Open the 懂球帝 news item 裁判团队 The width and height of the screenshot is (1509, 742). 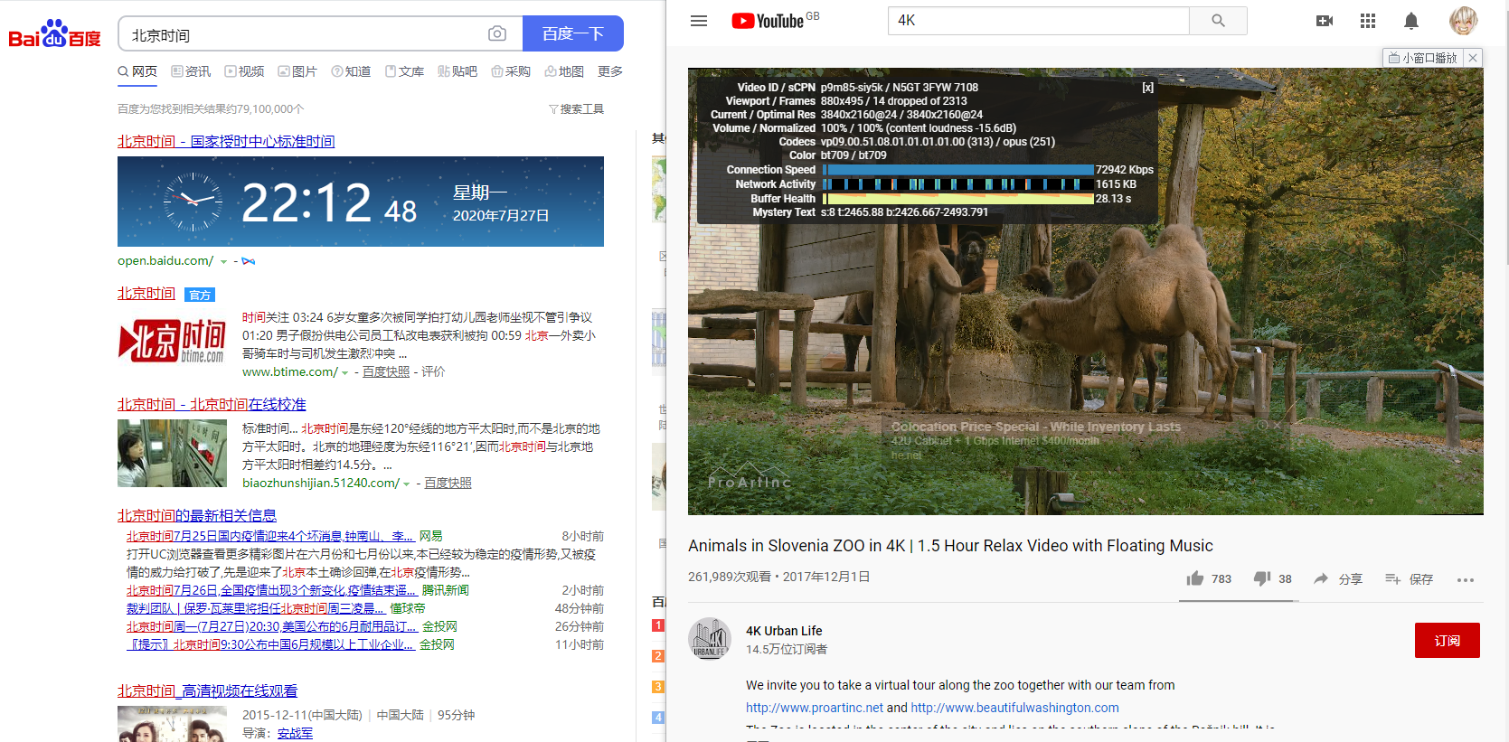(256, 608)
